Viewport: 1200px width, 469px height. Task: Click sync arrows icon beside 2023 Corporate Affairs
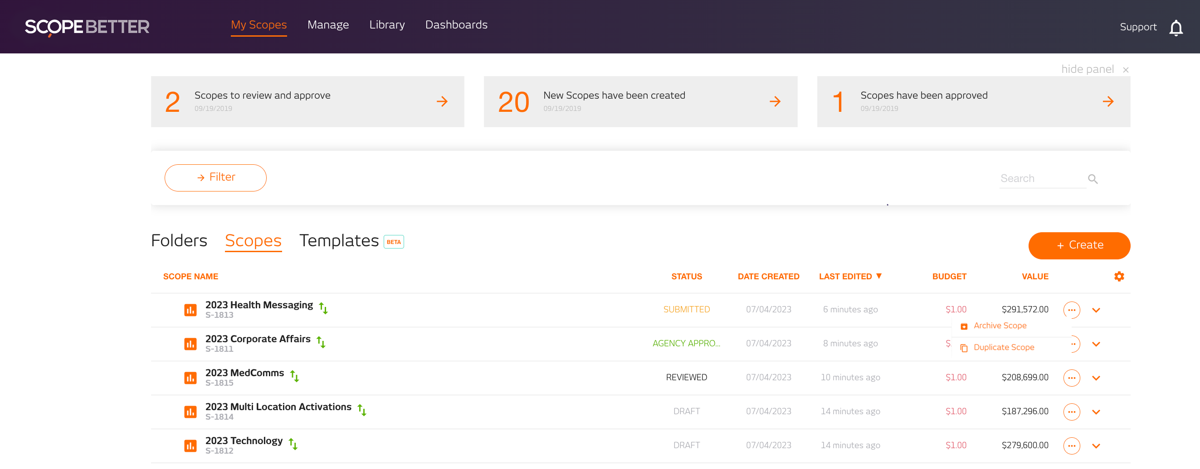321,342
